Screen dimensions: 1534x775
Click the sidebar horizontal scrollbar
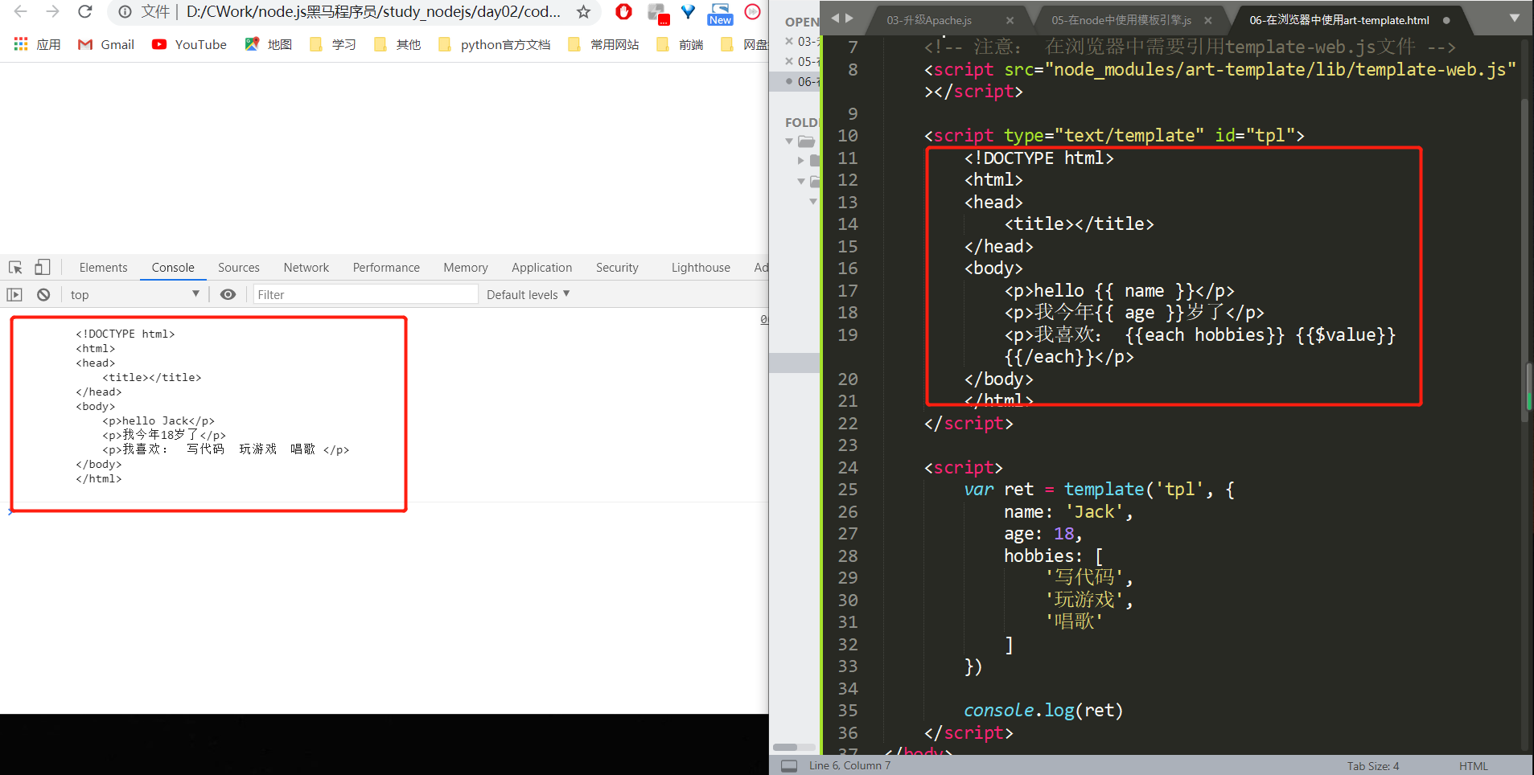785,748
